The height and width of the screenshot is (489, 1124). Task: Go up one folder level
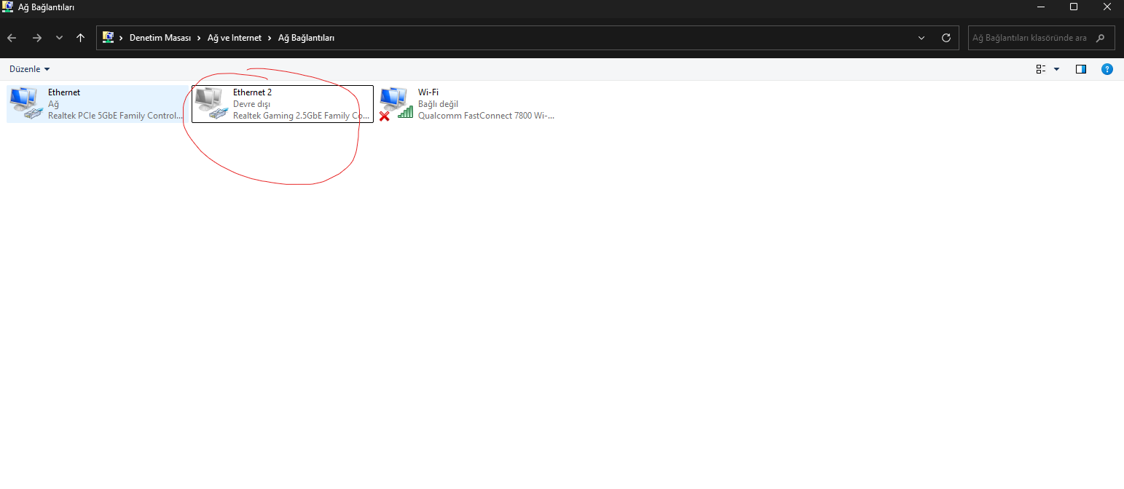tap(80, 38)
